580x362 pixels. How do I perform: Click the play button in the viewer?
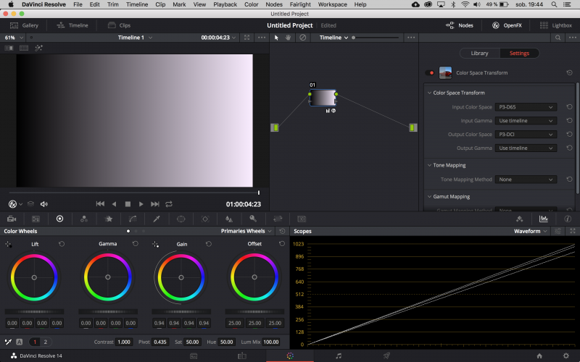click(141, 204)
